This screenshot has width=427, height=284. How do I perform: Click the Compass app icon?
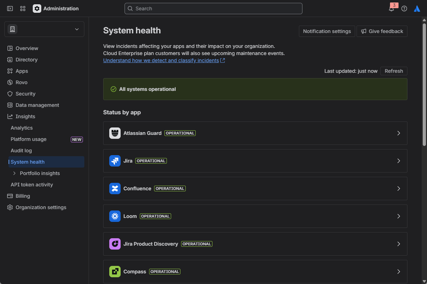pos(115,272)
